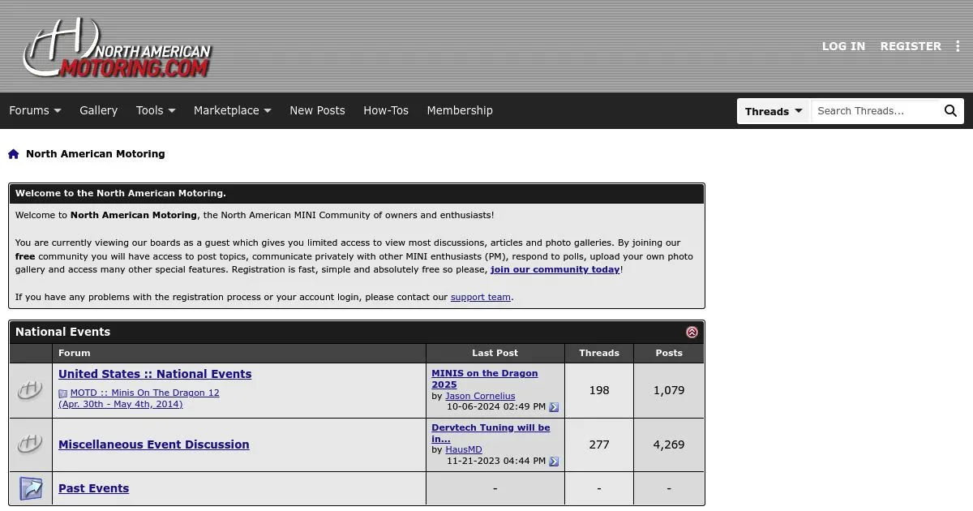
Task: Click the 198 threads count cell
Action: [599, 390]
